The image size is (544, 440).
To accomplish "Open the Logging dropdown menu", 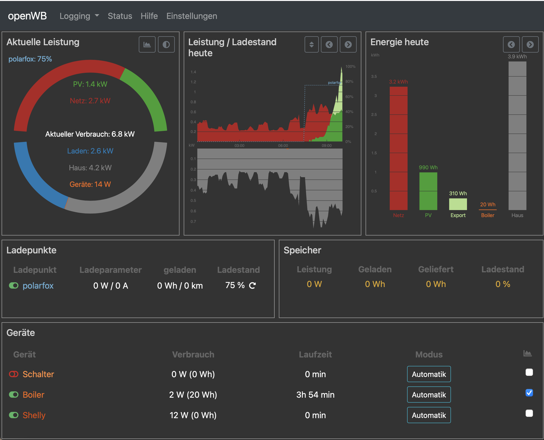I will (79, 16).
